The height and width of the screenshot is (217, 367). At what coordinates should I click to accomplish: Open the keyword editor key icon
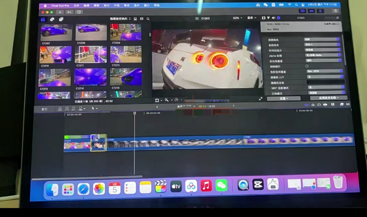click(x=69, y=12)
